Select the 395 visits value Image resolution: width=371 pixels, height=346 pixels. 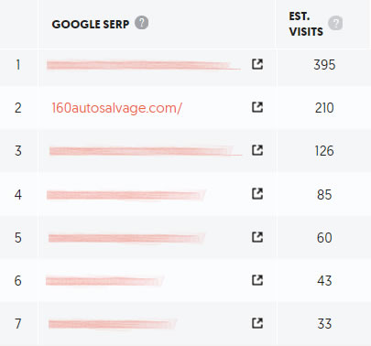[x=324, y=65]
